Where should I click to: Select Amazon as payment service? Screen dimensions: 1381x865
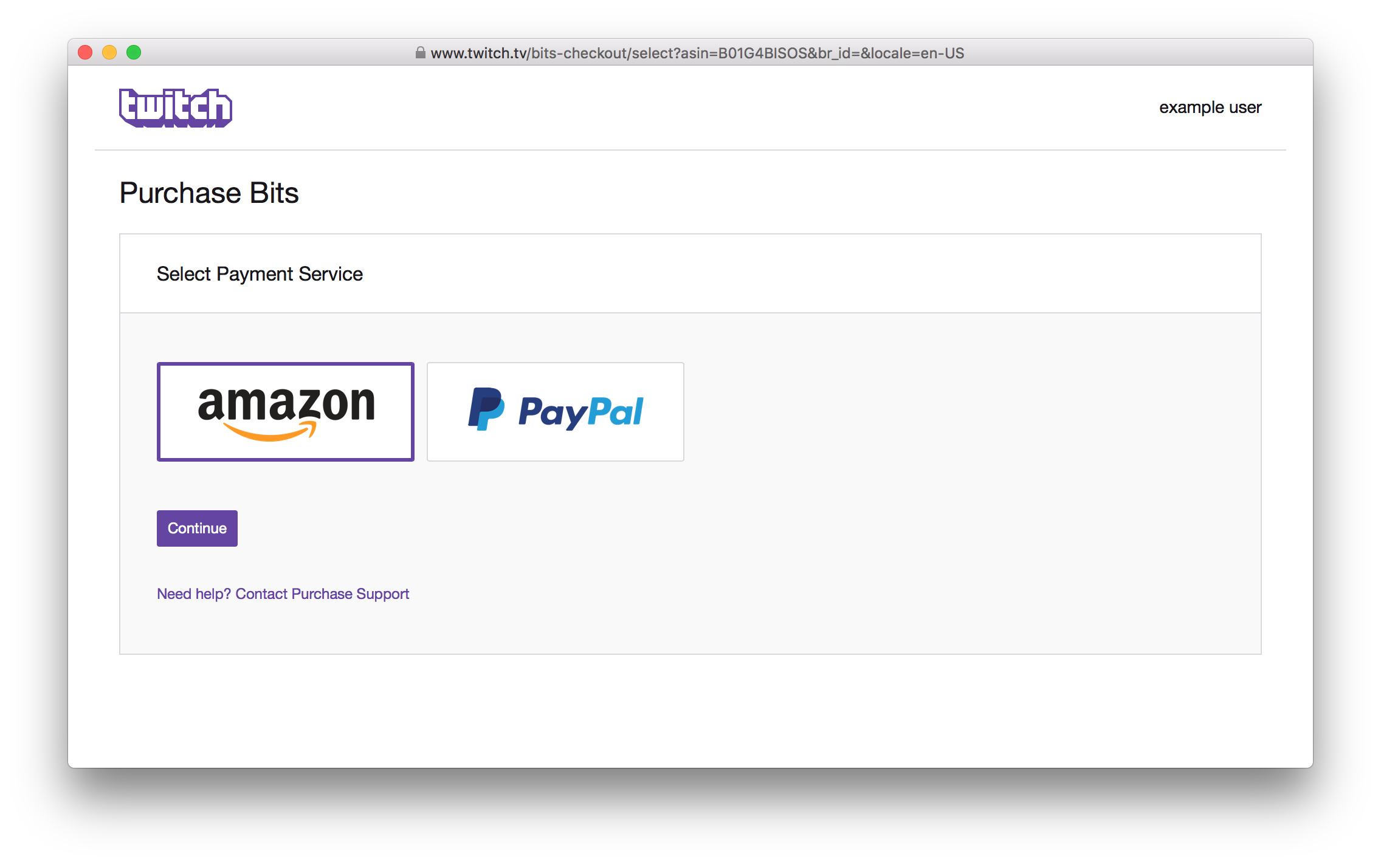coord(285,411)
